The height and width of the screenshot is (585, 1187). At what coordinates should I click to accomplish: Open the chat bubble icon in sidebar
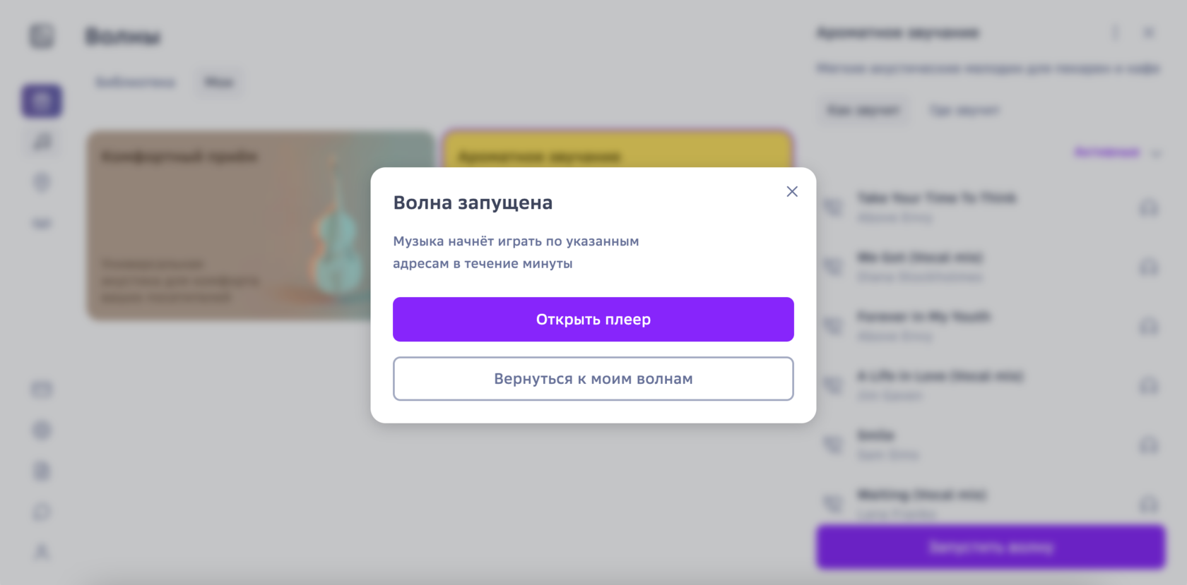point(42,511)
